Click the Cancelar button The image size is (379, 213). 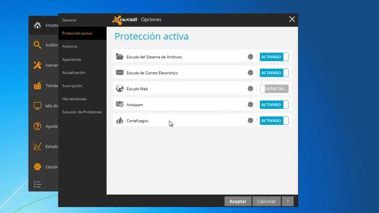coord(266,201)
